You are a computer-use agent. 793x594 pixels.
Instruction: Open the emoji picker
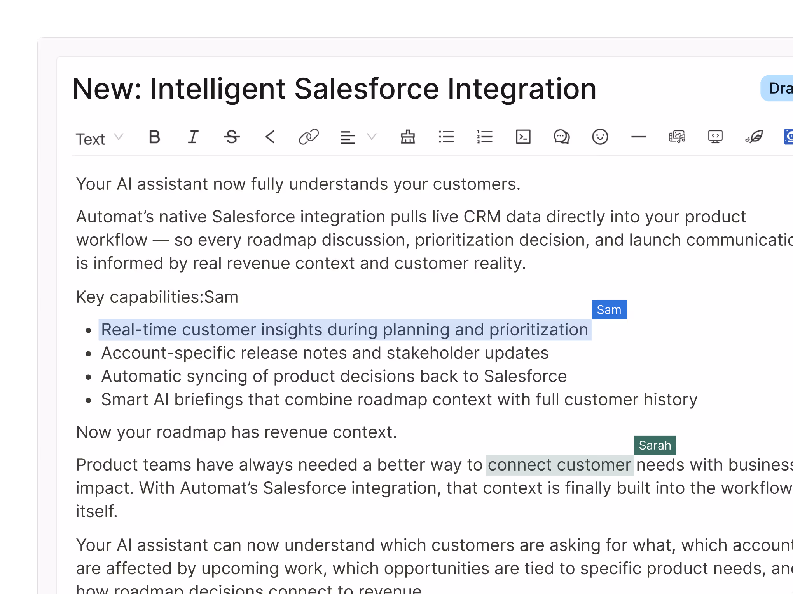pyautogui.click(x=600, y=137)
